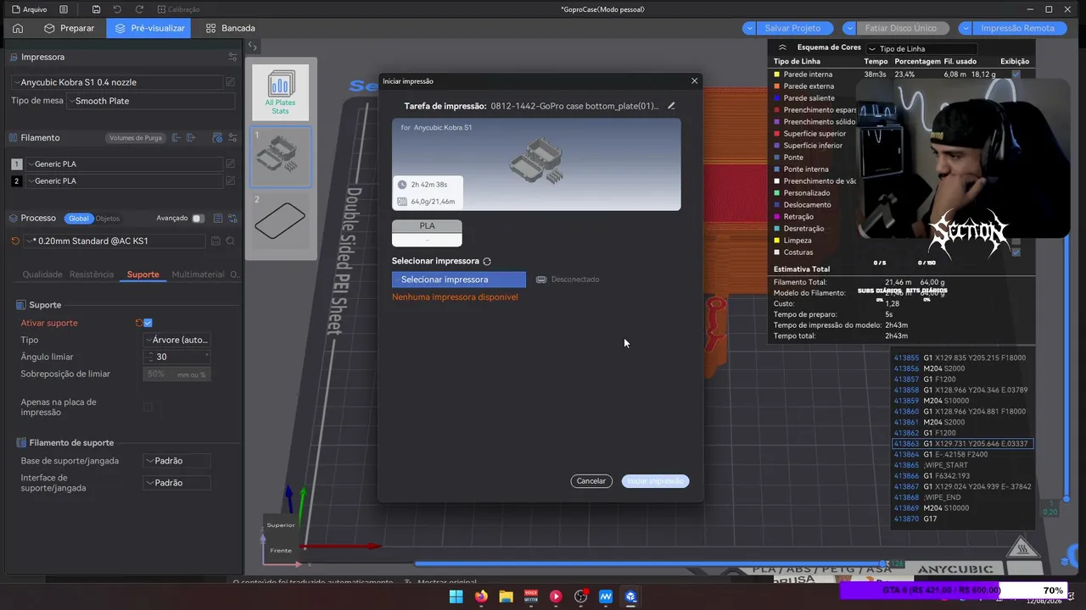This screenshot has height=610, width=1086.
Task: Click Cancelar in the print dialog
Action: (591, 480)
